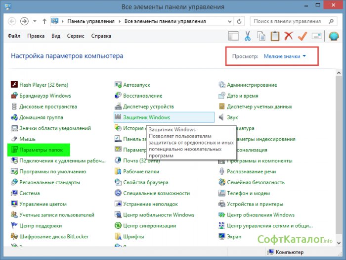Open recent locations dropdown near navigation arrows

click(35, 22)
